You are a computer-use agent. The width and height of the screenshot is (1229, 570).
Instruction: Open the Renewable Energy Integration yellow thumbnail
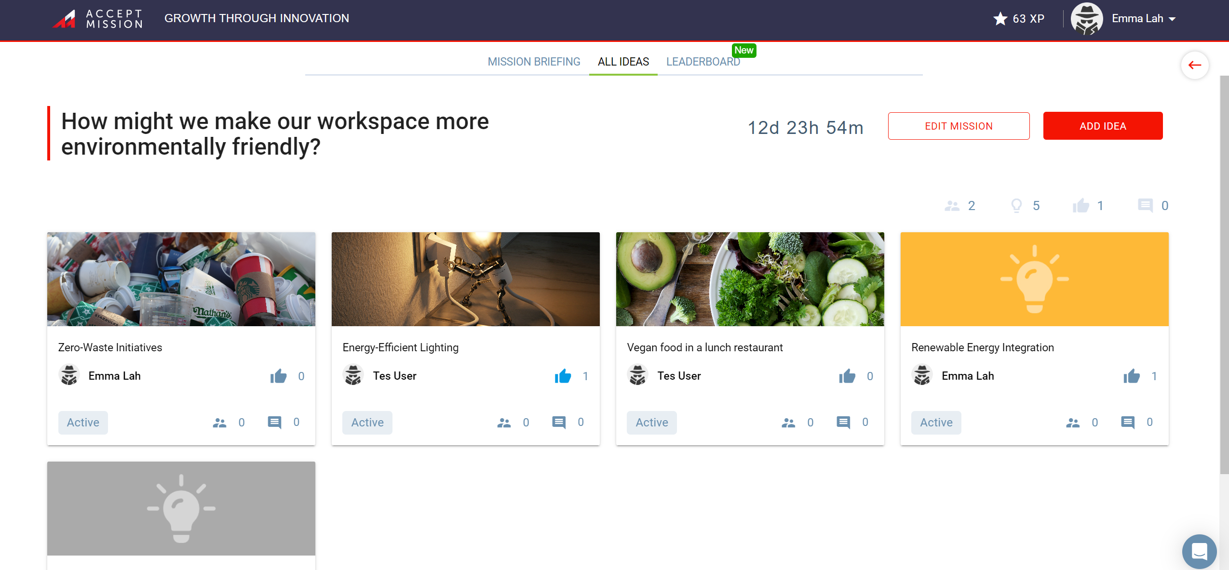pos(1035,279)
